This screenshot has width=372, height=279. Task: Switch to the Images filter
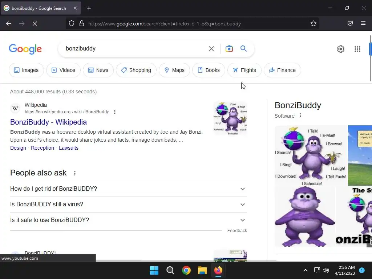click(26, 70)
